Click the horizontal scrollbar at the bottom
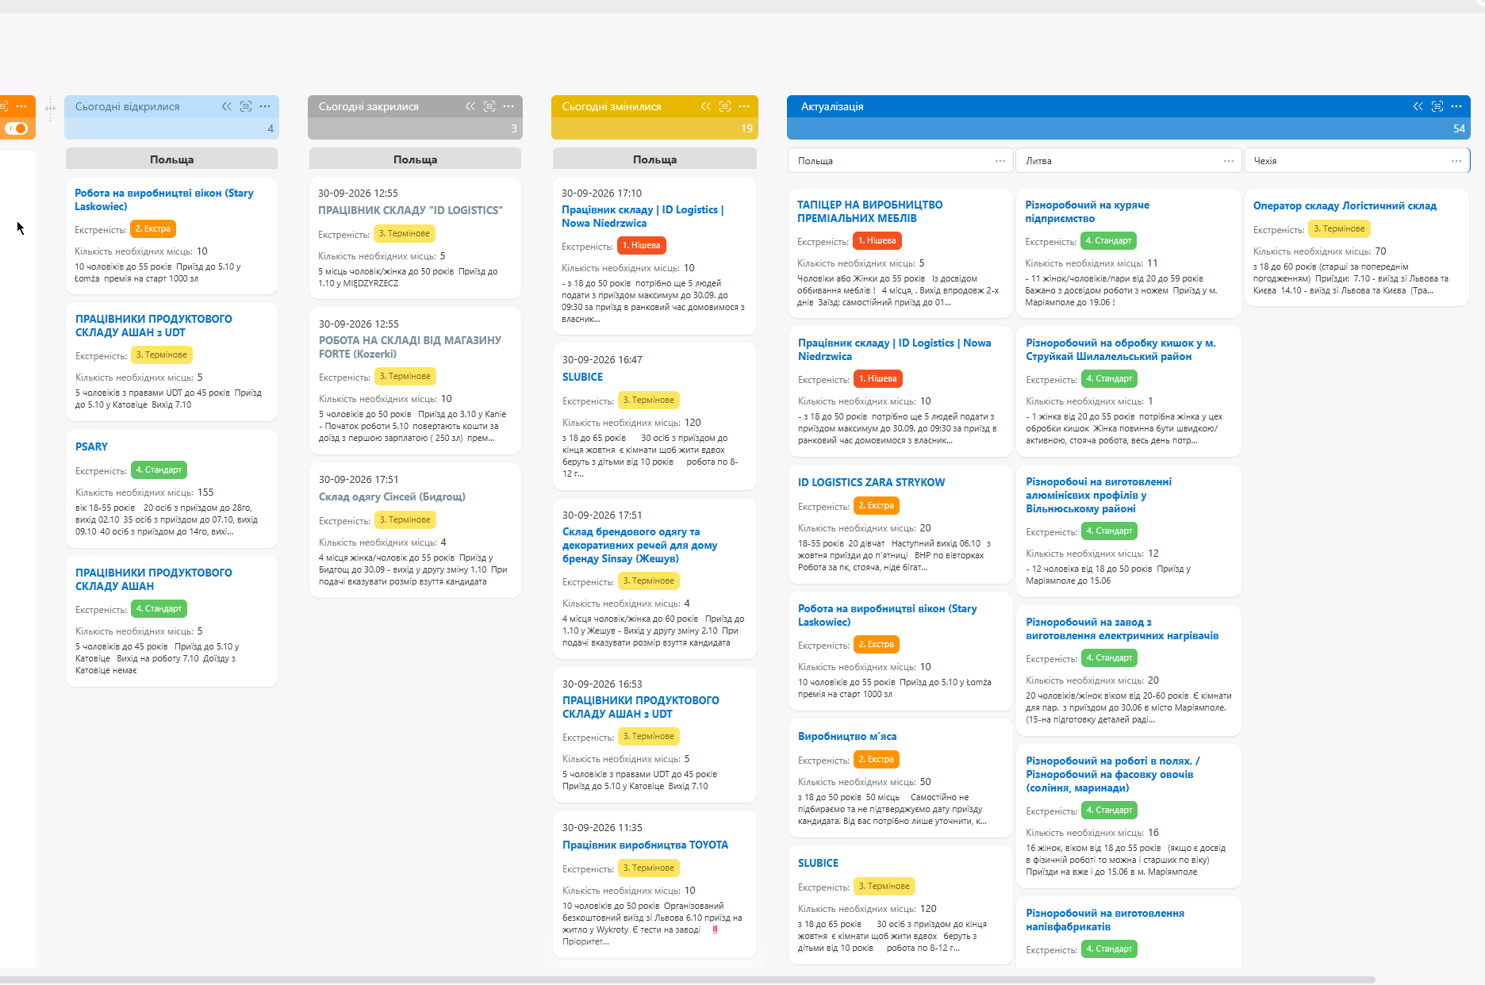The width and height of the screenshot is (1485, 985). [x=687, y=980]
